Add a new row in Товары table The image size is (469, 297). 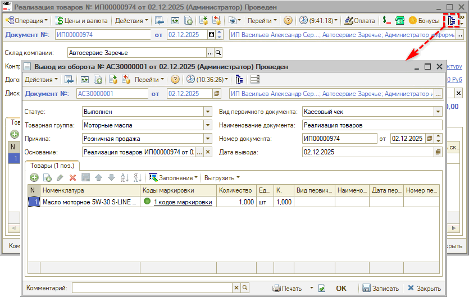34,177
